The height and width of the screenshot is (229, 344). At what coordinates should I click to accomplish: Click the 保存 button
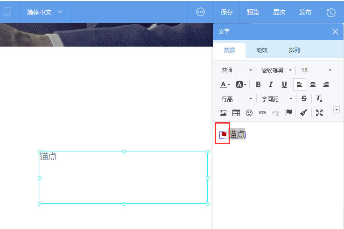coord(227,12)
